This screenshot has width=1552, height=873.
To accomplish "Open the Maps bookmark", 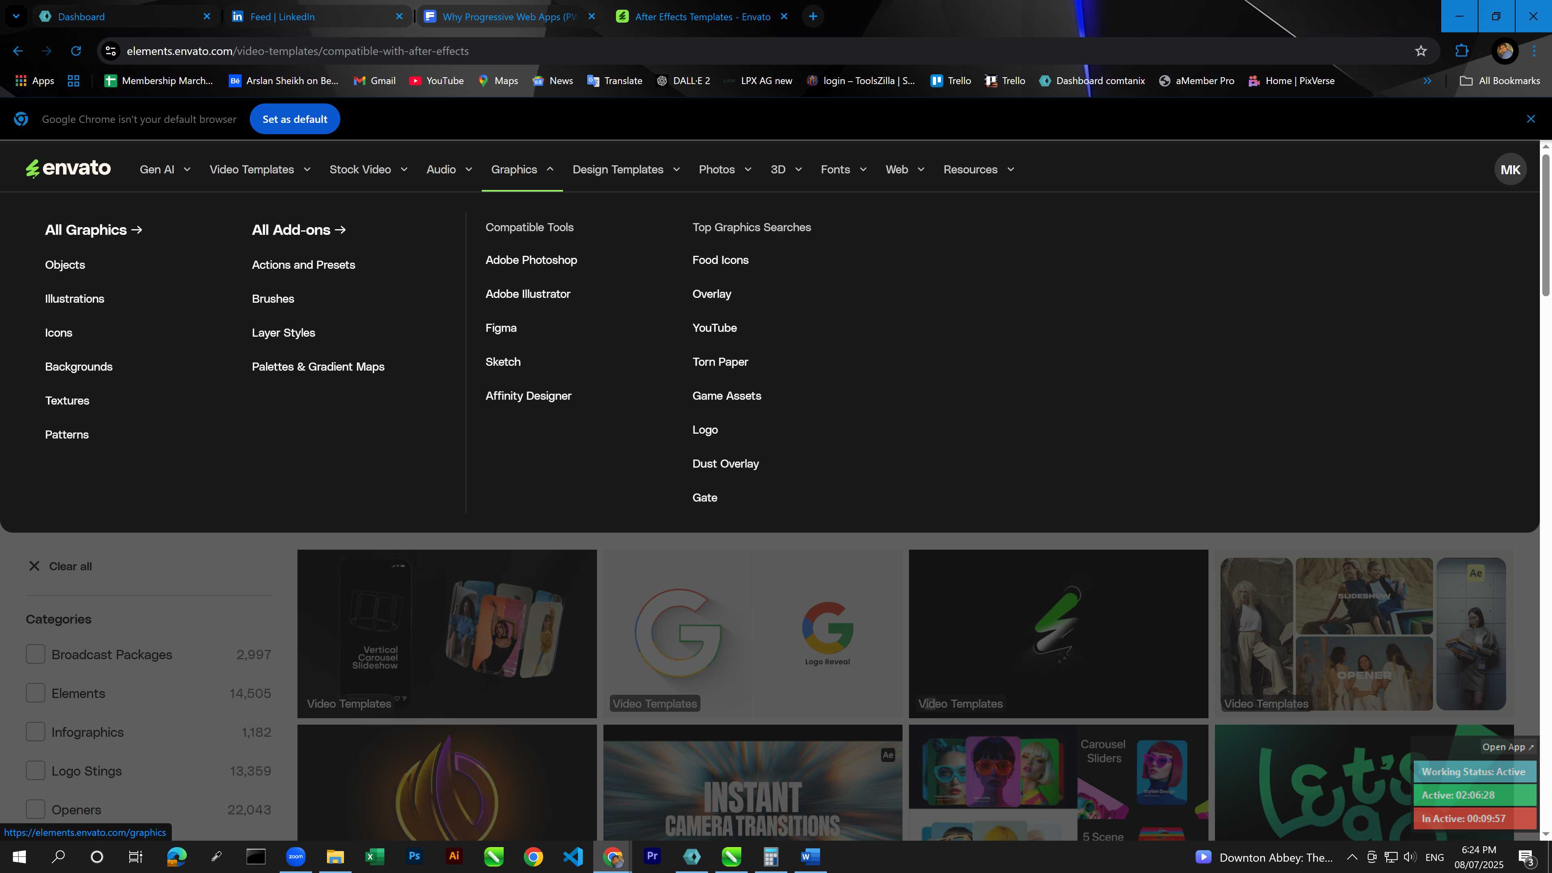I will [x=498, y=81].
